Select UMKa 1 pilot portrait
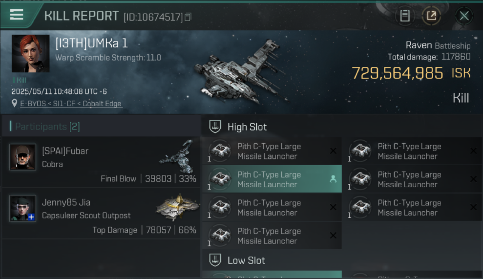 [x=30, y=54]
